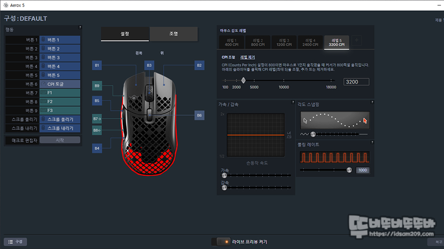This screenshot has height=249, width=444.
Task: Toggle the 라이브 프리뷰 켜기 switch
Action: 221,242
